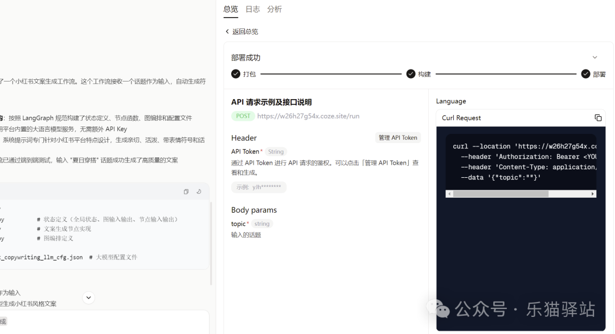The width and height of the screenshot is (615, 334).
Task: Stay on the 总览 tab
Action: [x=230, y=9]
